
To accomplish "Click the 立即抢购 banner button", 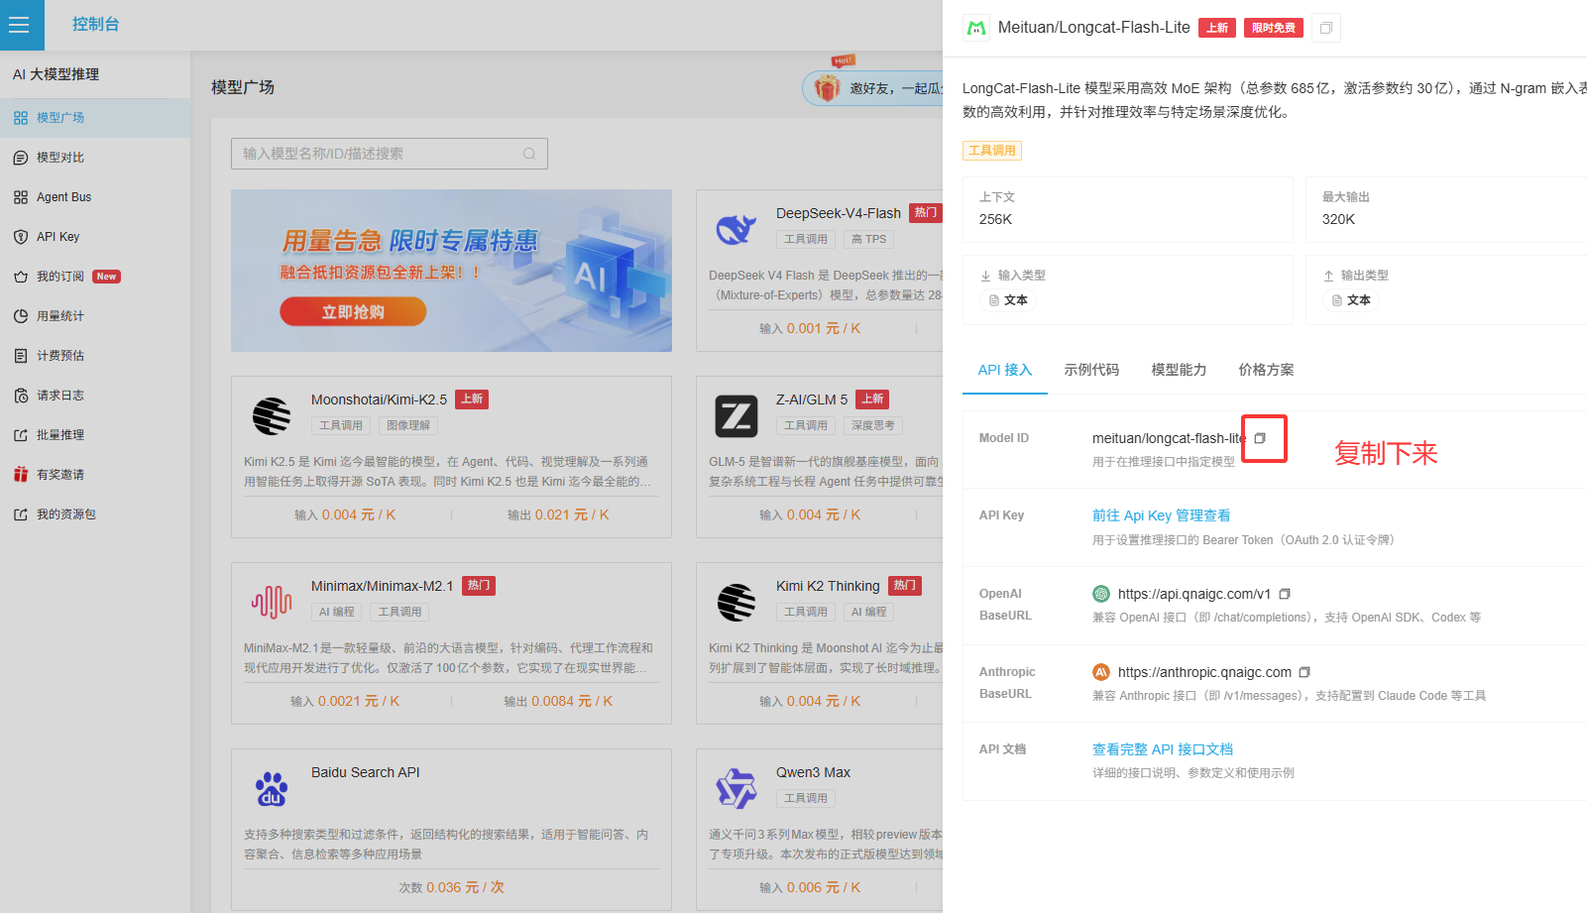I will [x=353, y=312].
